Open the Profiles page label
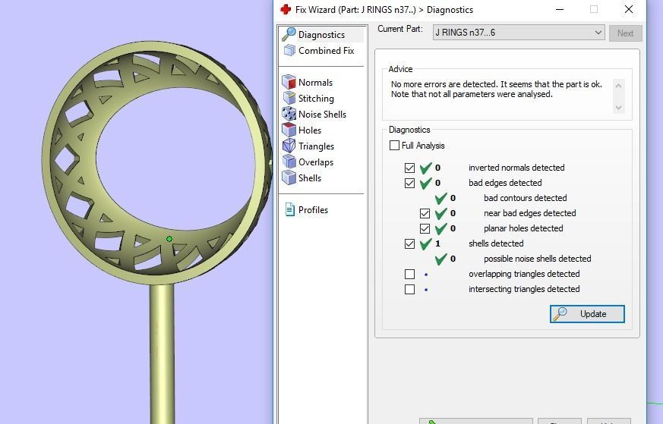The height and width of the screenshot is (424, 663). pyautogui.click(x=313, y=210)
